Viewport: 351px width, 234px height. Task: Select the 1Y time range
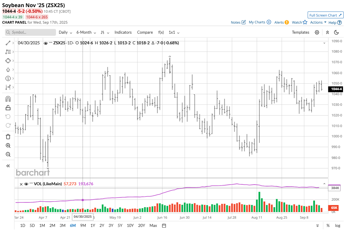point(93,225)
